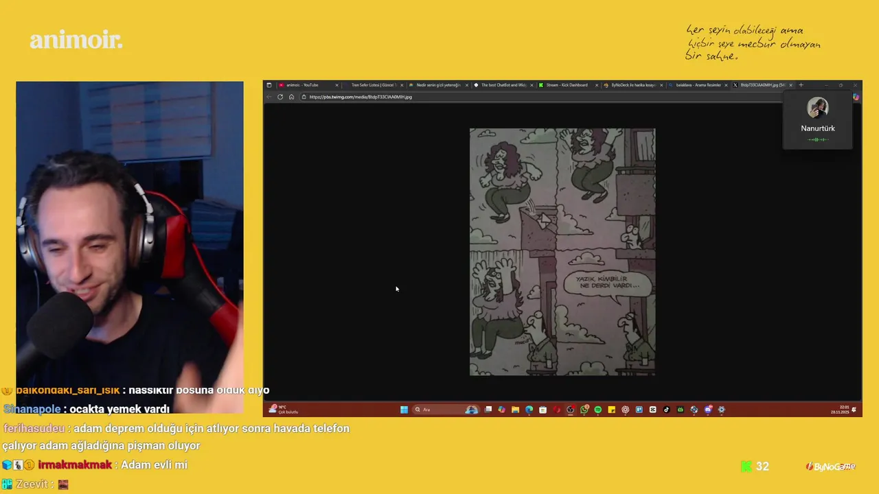Close the 'Stream - Kick Dashboard' tab
Viewport: 879px width, 494px height.
[596, 85]
